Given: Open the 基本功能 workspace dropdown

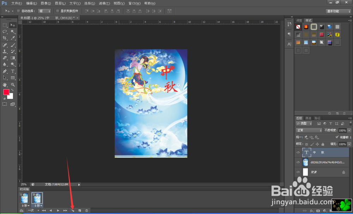Looking at the screenshot, I should 339,11.
